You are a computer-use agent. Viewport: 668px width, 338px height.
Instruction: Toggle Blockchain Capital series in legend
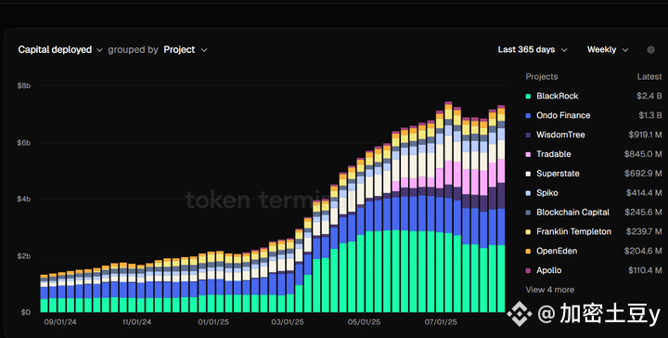click(x=572, y=213)
